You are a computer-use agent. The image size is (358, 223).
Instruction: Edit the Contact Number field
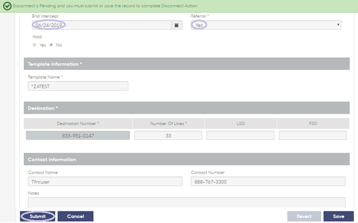(268, 182)
